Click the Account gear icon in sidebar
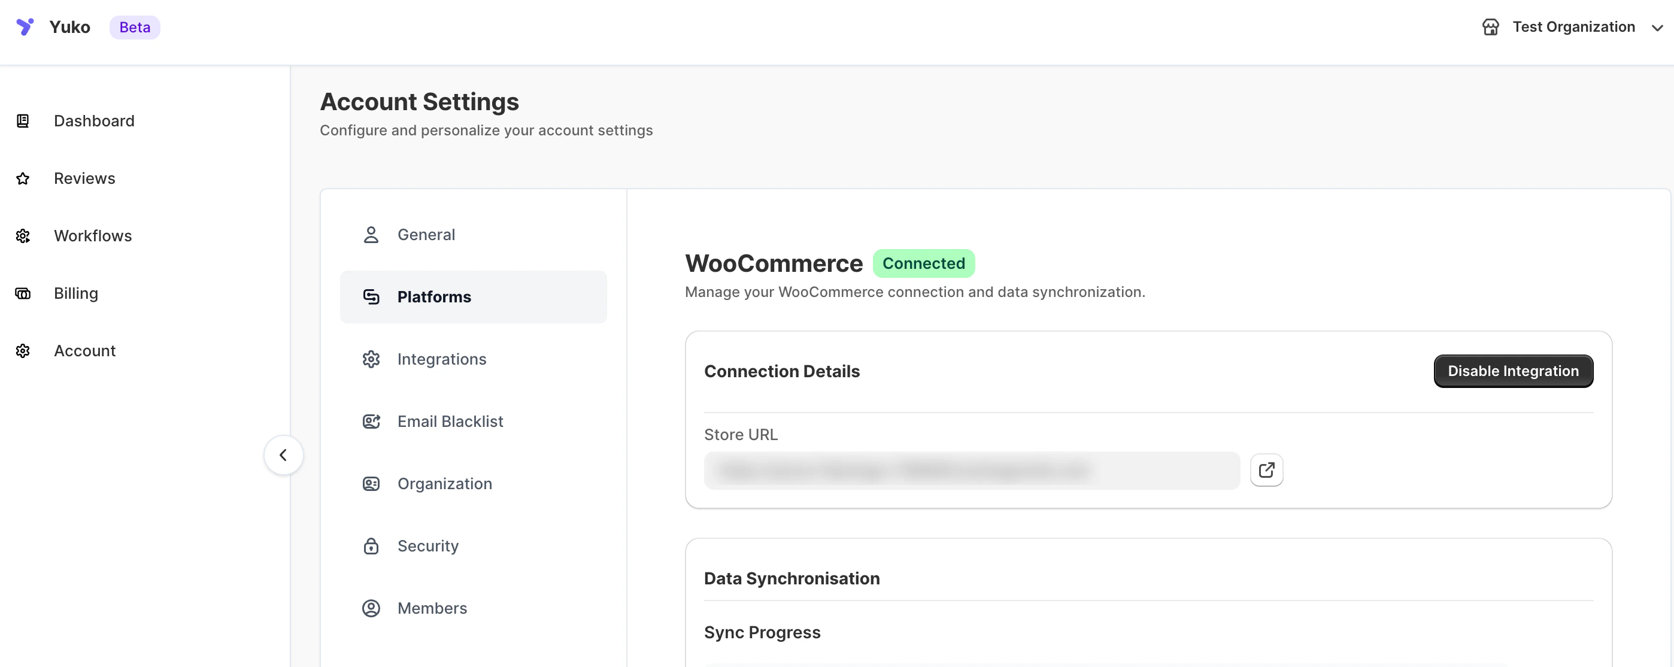 pyautogui.click(x=23, y=351)
